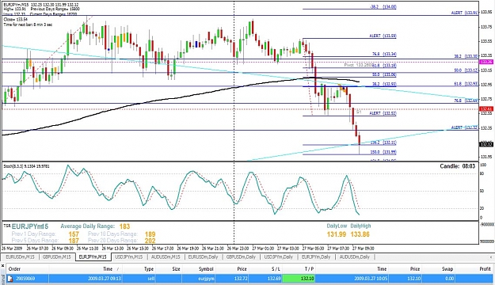Sort by the Type column header

pyautogui.click(x=149, y=269)
